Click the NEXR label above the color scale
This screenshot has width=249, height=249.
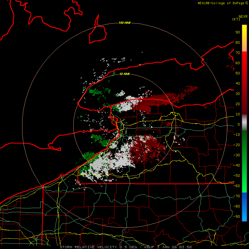[243, 17]
